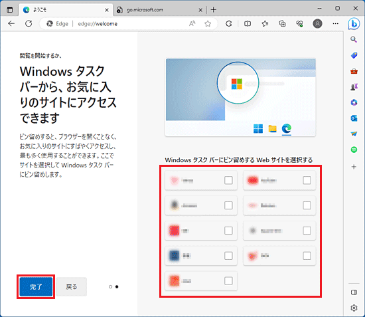This screenshot has height=317, width=365.
Task: Open the profile avatar icon
Action: [317, 23]
